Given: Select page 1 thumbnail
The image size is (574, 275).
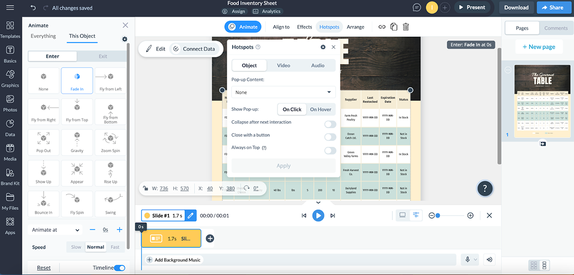Looking at the screenshot, I should [x=542, y=102].
